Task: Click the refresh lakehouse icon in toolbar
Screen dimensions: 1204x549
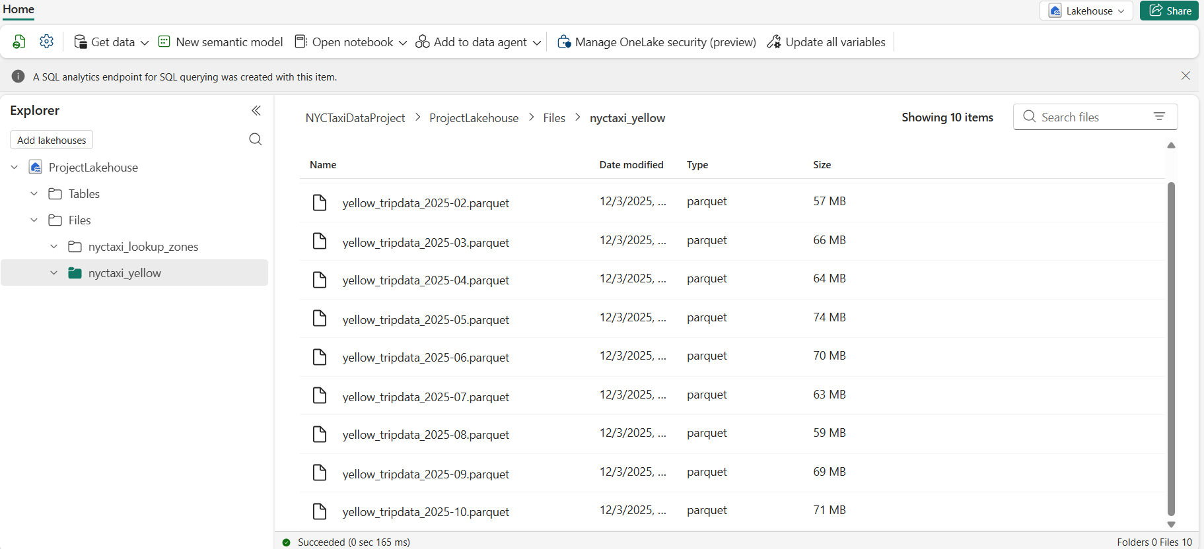Action: [x=19, y=42]
